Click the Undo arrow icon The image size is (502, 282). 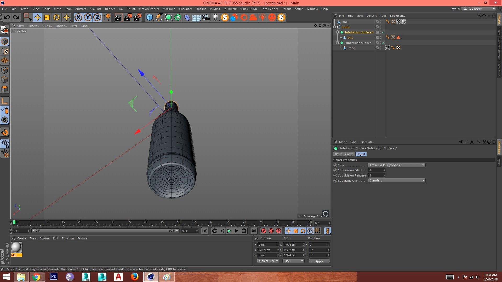point(7,17)
